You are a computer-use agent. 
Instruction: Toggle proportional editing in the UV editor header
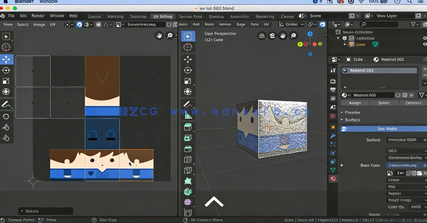(99, 24)
